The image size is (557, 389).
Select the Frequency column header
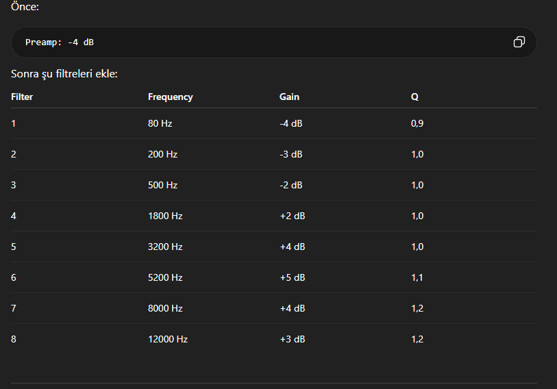(x=170, y=97)
